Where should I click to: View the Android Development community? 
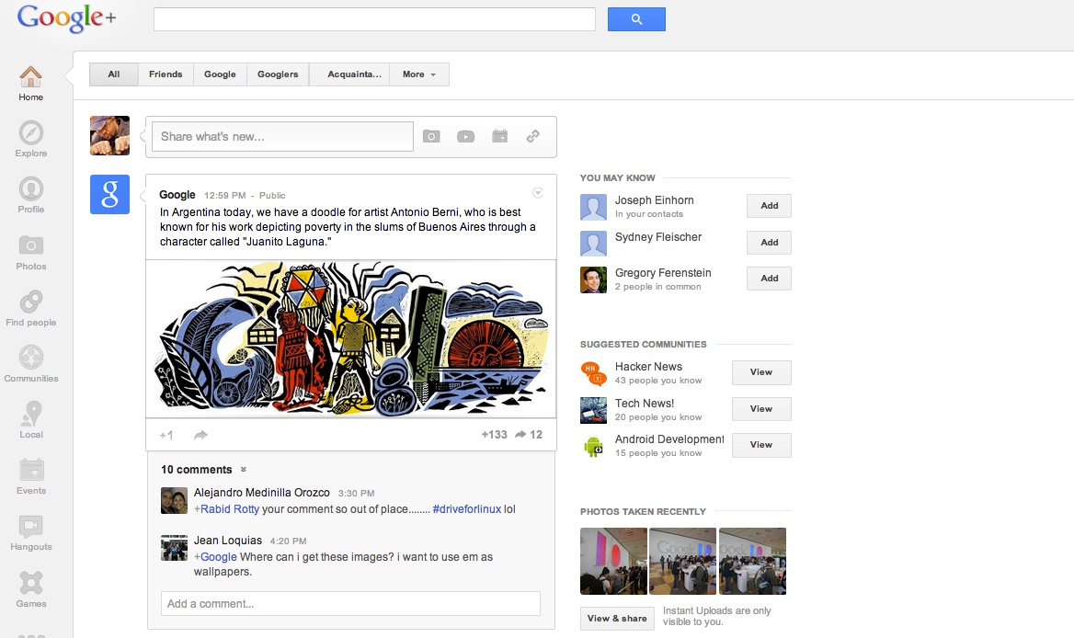pyautogui.click(x=761, y=445)
